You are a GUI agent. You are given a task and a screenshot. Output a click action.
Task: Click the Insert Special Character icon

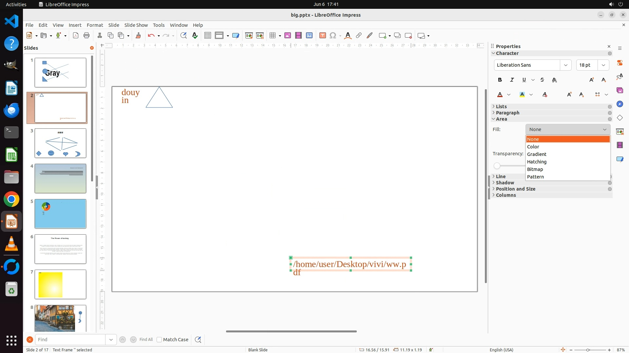333,36
